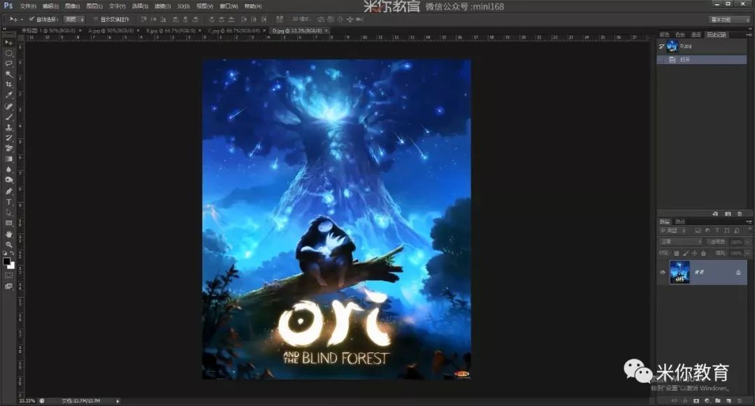Image resolution: width=755 pixels, height=406 pixels.
Task: Select the Hand tool
Action: click(x=8, y=234)
